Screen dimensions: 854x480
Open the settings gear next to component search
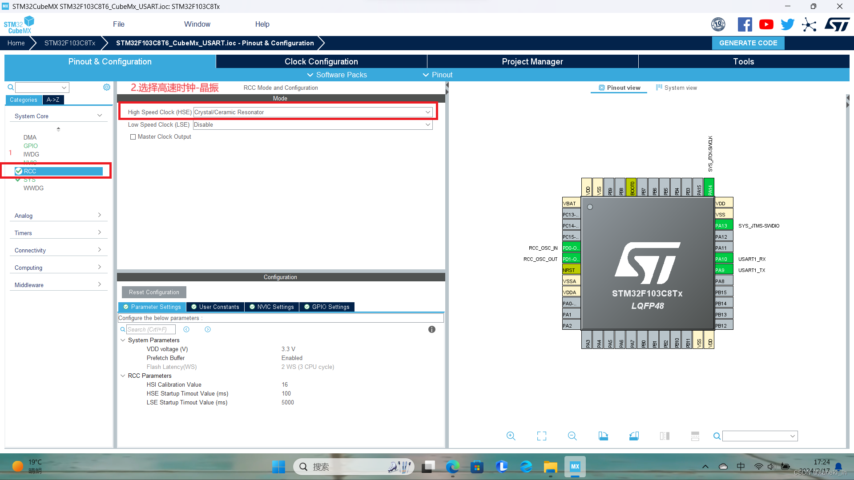tap(106, 87)
